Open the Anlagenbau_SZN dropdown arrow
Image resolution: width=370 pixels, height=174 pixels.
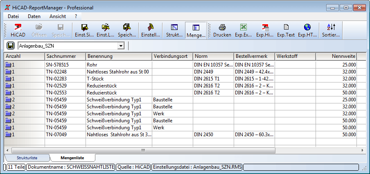pyautogui.click(x=121, y=46)
